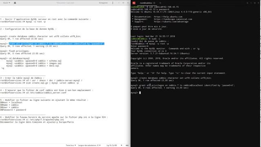This screenshot has height=147, width=261.
Task: Click 'Décommenter la ligne date.timezone' line
Action: [x=37, y=122]
